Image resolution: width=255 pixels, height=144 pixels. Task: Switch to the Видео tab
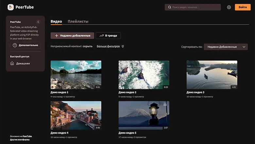56,22
